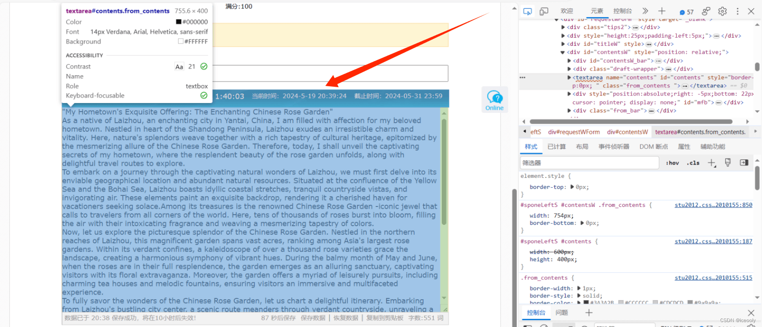Add a new style rule with the plus icon
Image resolution: width=762 pixels, height=327 pixels.
pyautogui.click(x=712, y=163)
